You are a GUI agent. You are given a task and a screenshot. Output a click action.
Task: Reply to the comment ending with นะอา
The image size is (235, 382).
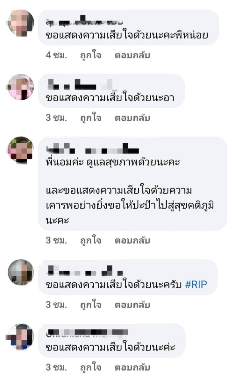132,118
